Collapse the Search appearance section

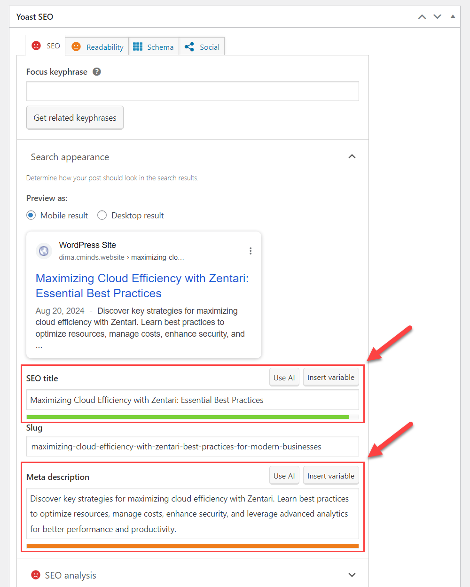[352, 156]
